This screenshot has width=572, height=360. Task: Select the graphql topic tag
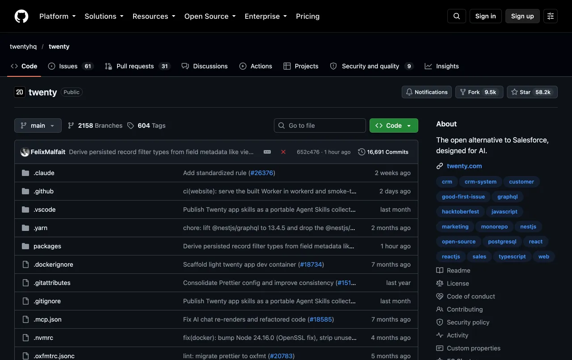pyautogui.click(x=508, y=197)
